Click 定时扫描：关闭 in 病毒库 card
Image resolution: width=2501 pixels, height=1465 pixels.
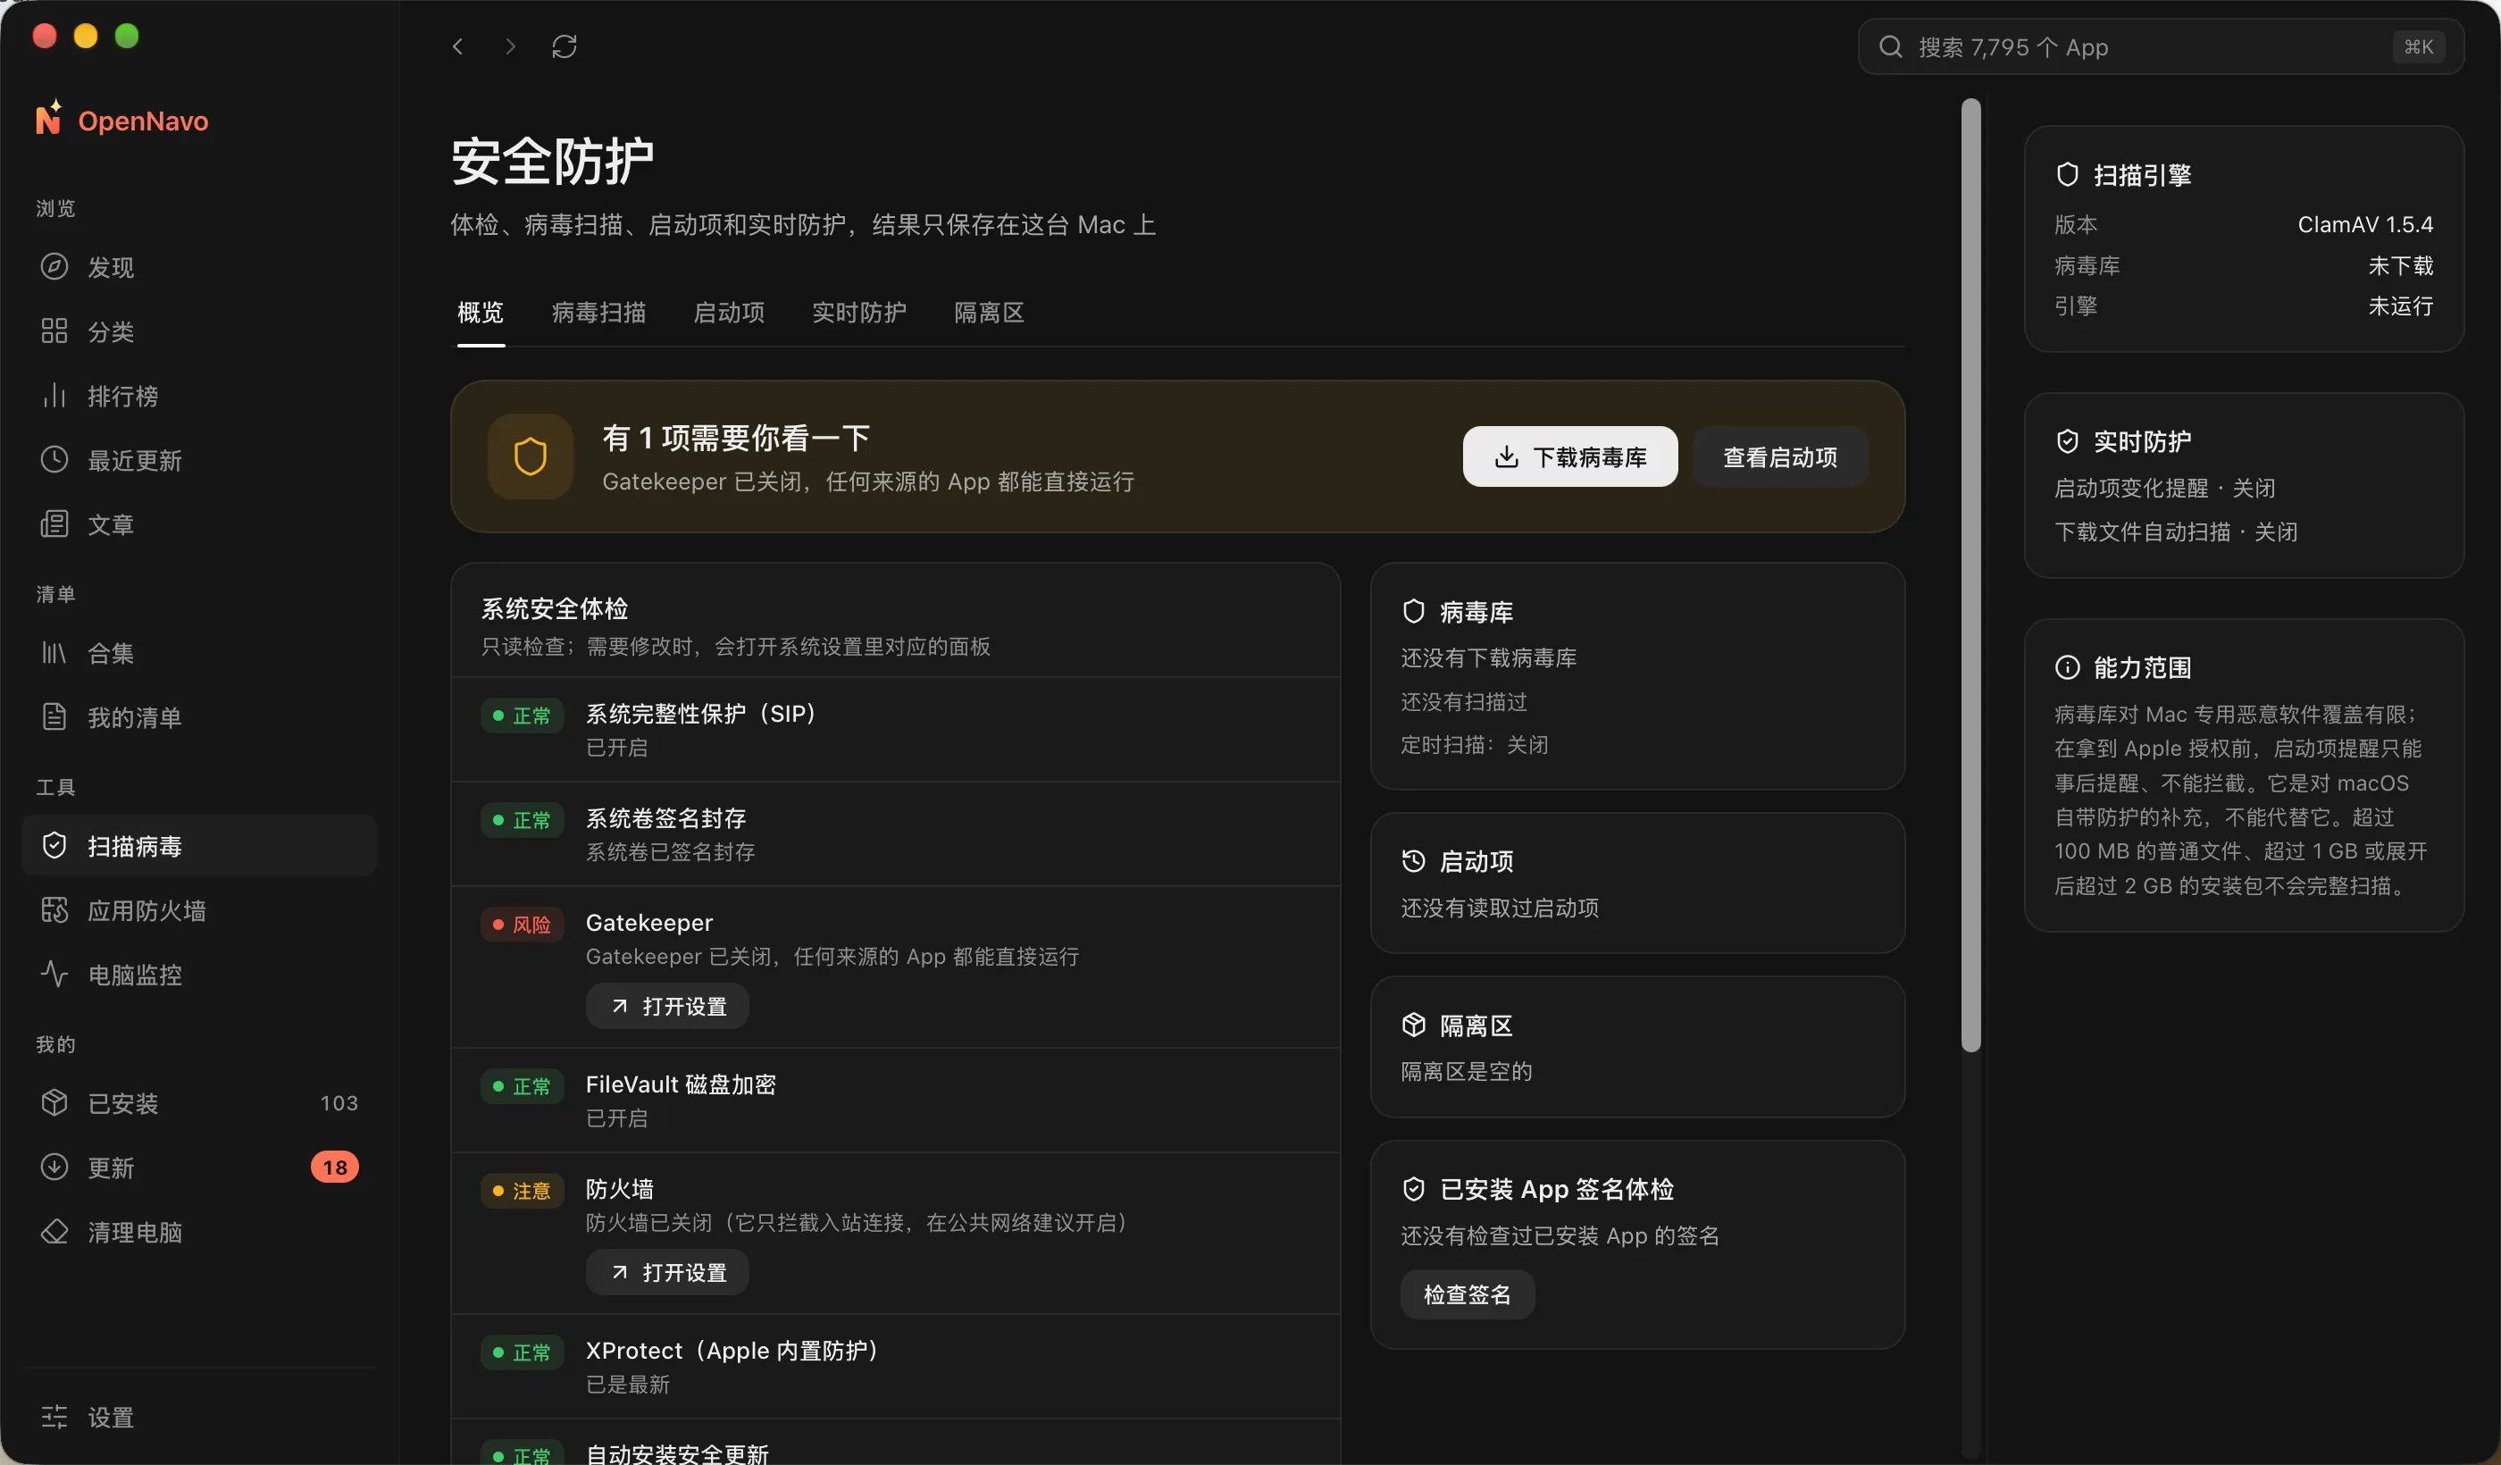tap(1474, 744)
